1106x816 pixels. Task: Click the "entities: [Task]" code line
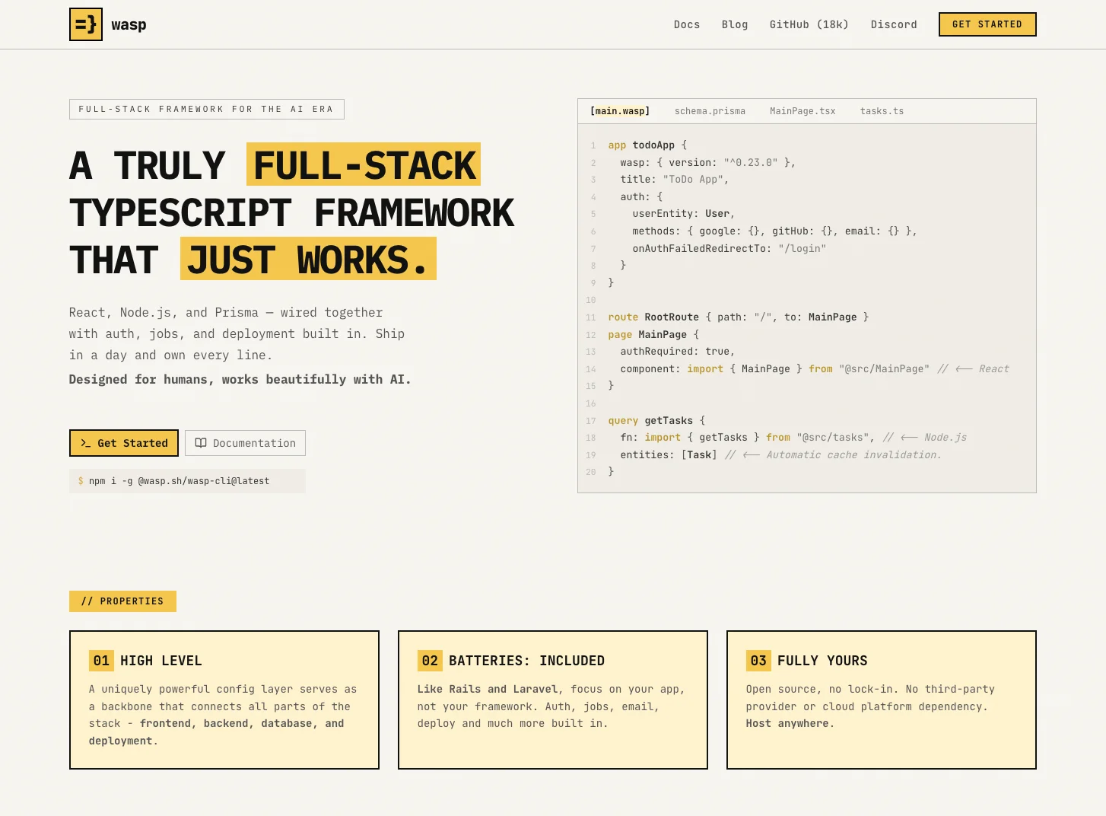780,454
